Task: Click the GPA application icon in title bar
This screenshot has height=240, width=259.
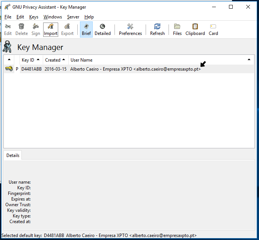Action: (x=7, y=7)
